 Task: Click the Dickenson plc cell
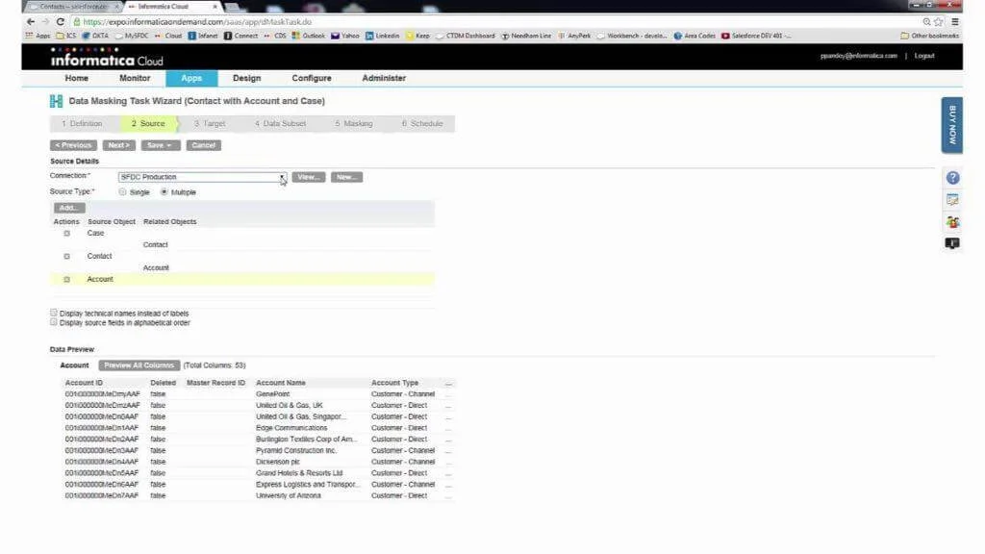(278, 462)
